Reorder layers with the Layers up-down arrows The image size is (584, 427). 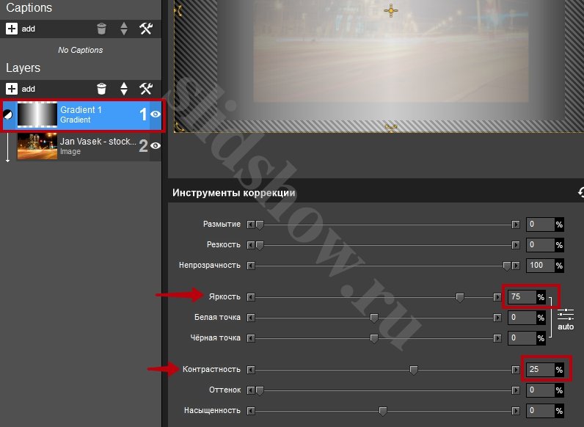[x=124, y=89]
